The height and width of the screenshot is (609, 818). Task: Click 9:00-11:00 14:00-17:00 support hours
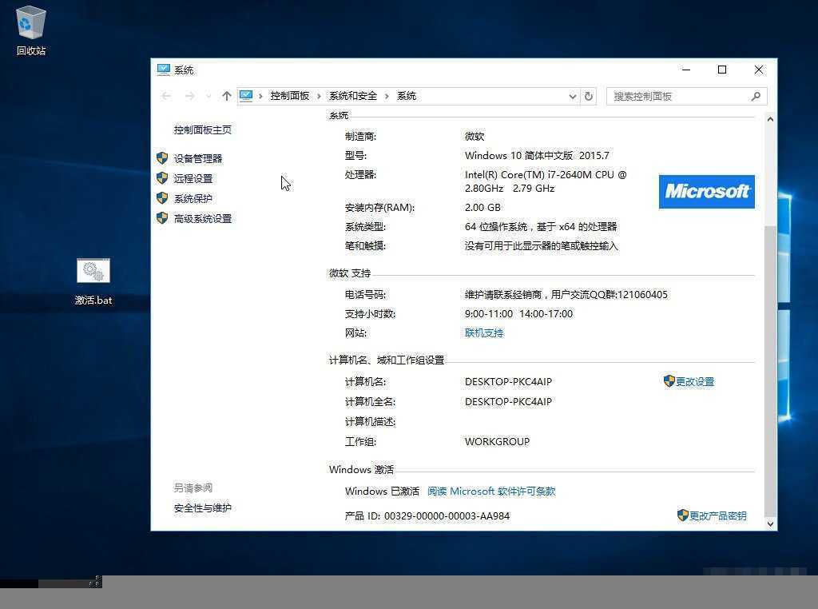(x=518, y=313)
